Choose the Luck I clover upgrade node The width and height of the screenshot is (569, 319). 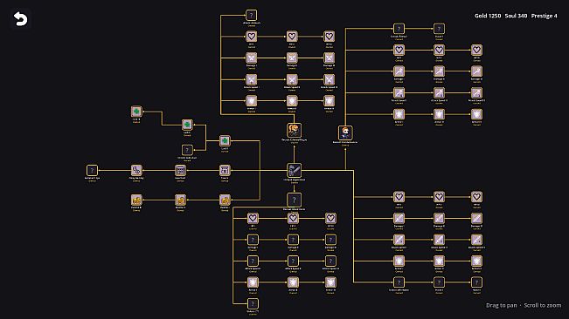pyautogui.click(x=225, y=140)
